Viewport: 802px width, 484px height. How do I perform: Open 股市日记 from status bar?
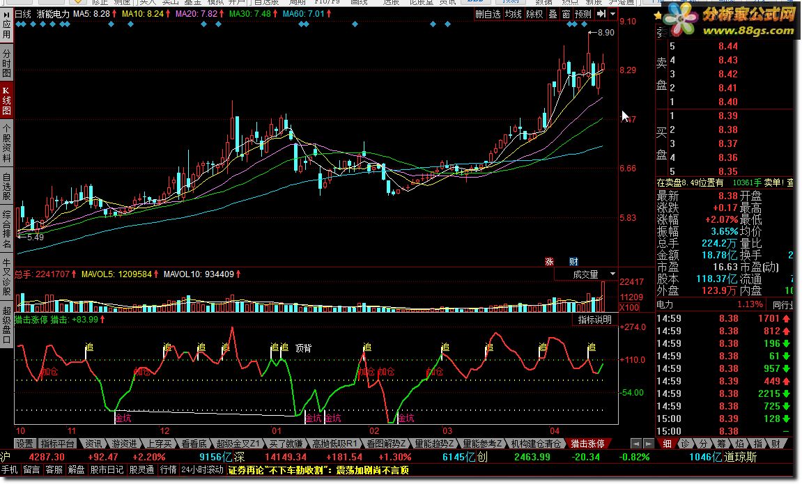[107, 469]
